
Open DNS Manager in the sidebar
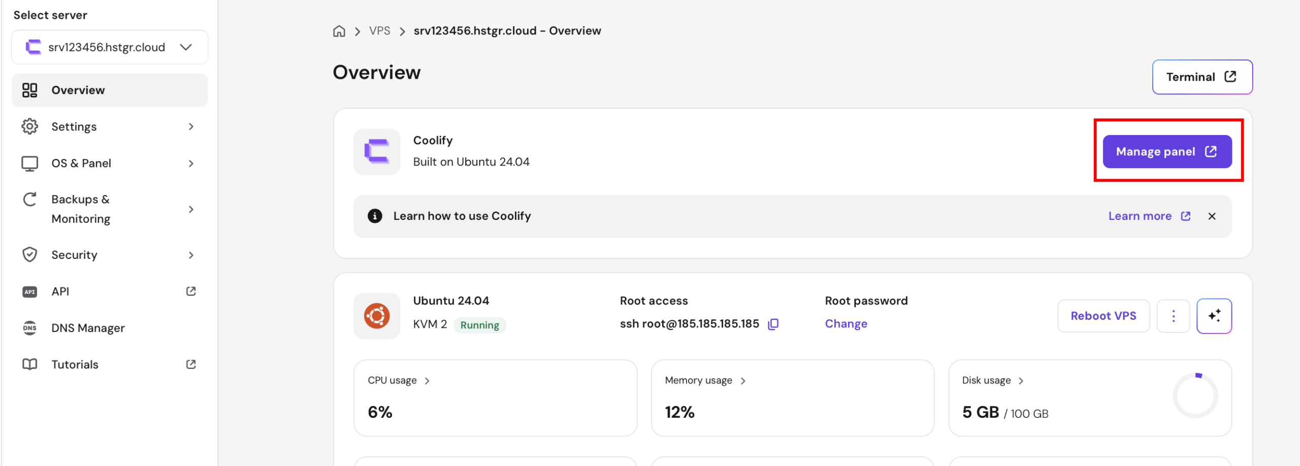[x=110, y=328]
